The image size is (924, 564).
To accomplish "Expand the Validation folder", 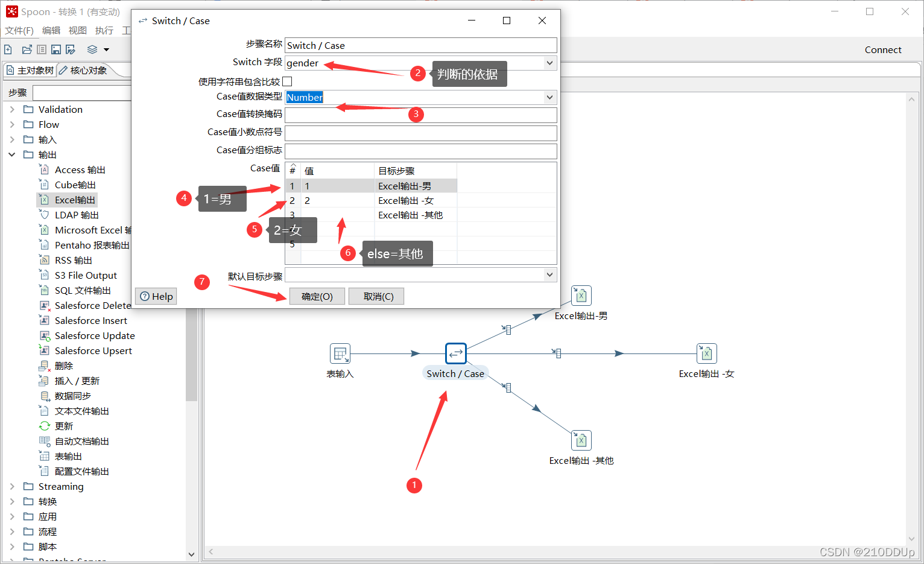I will [11, 109].
